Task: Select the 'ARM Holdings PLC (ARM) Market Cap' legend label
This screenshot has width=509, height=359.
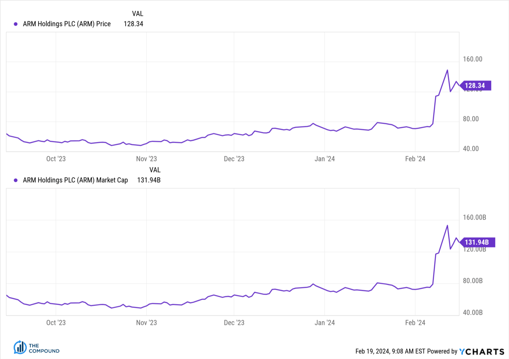Action: point(76,180)
